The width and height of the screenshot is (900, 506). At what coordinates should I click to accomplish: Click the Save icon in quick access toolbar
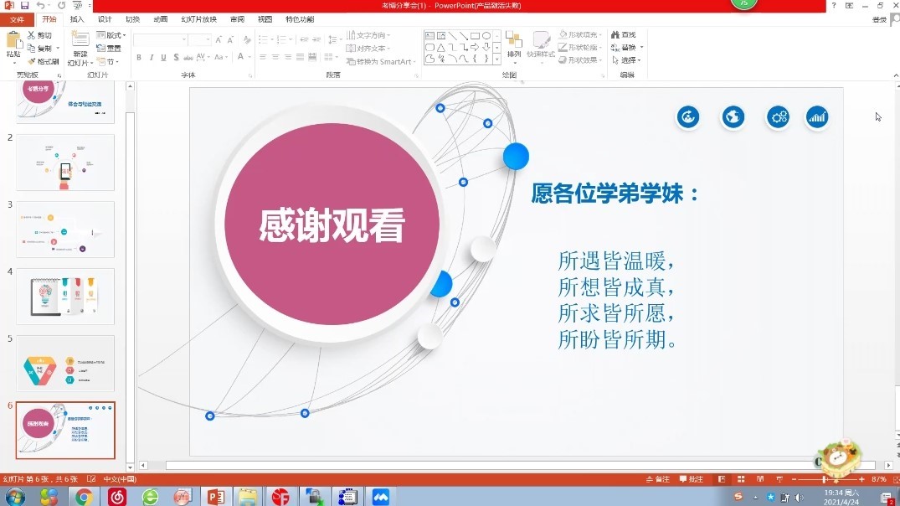(25, 6)
